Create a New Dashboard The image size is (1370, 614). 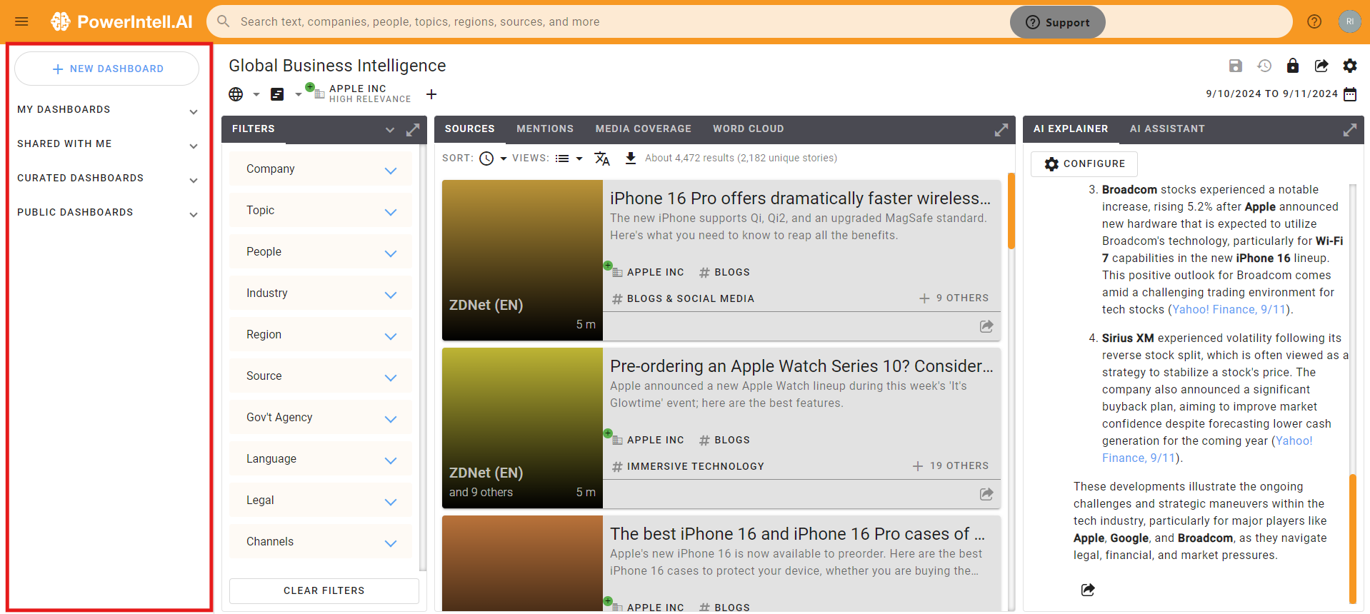107,69
